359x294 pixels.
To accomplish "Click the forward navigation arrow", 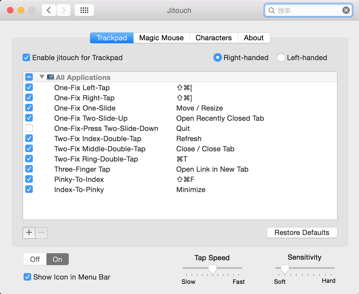I will pos(64,10).
